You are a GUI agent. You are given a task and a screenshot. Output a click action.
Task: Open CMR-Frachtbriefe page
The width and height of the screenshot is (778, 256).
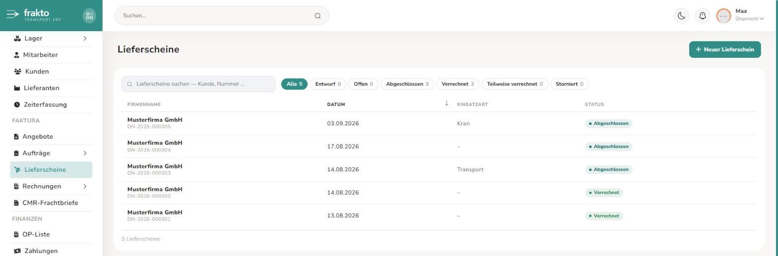tap(51, 203)
